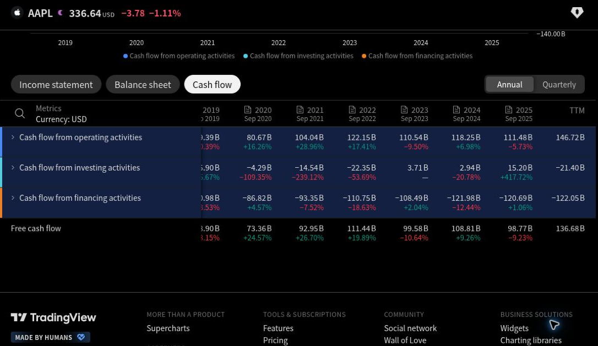The height and width of the screenshot is (346, 598).
Task: Click the Made by Humans heart badge
Action: (50, 337)
